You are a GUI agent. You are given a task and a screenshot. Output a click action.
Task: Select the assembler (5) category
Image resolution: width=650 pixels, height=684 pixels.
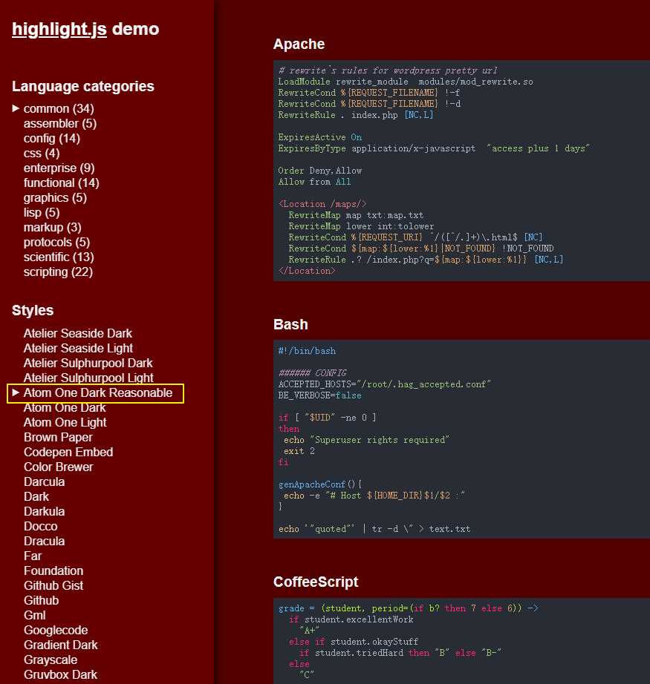pyautogui.click(x=60, y=123)
